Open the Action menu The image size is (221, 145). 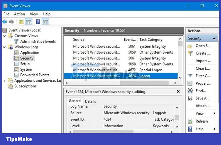(19, 14)
